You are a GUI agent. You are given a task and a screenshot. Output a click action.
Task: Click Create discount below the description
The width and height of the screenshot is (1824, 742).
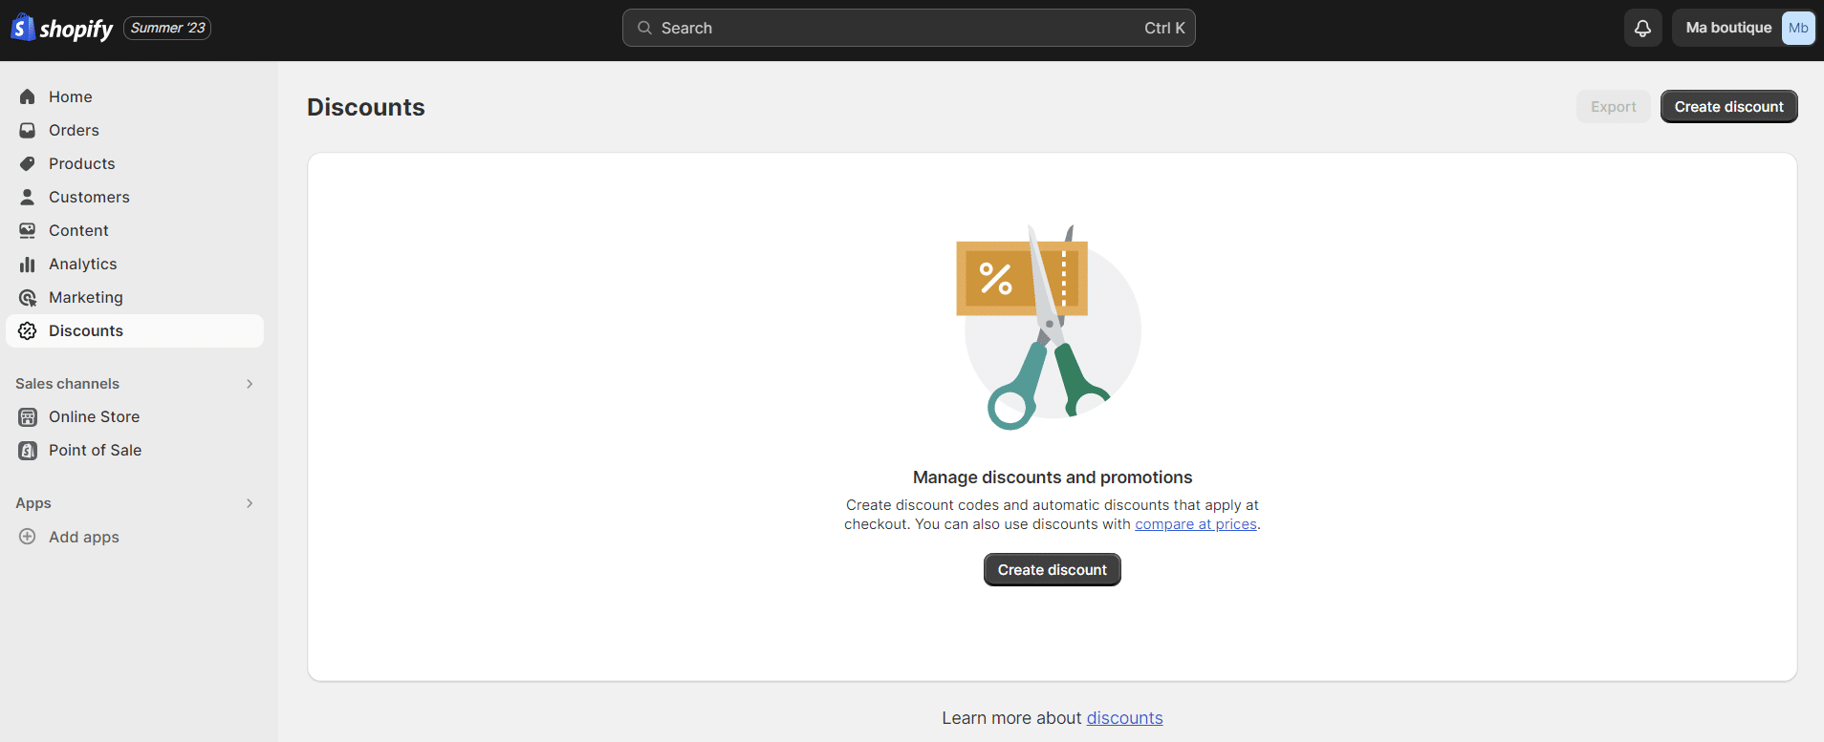[x=1052, y=570]
